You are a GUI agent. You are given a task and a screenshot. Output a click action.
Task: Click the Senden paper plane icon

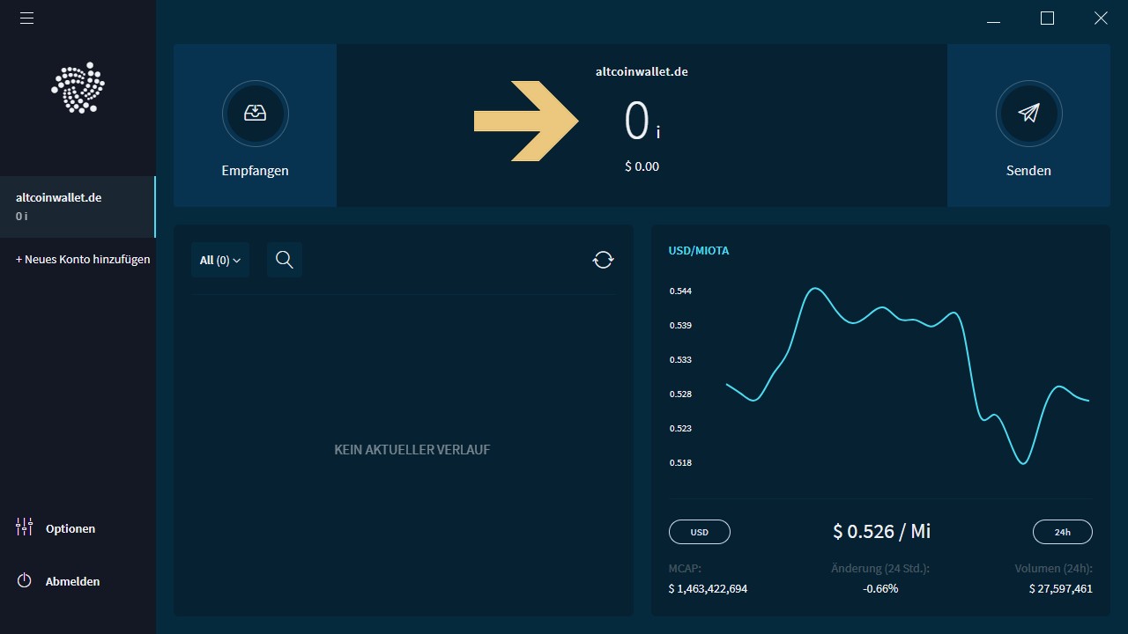click(x=1028, y=114)
